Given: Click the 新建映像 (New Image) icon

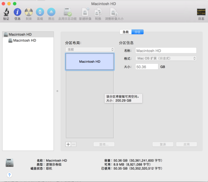Looking at the screenshot, I should click(85, 12).
